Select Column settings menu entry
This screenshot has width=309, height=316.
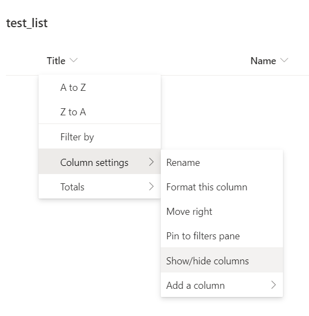click(99, 162)
